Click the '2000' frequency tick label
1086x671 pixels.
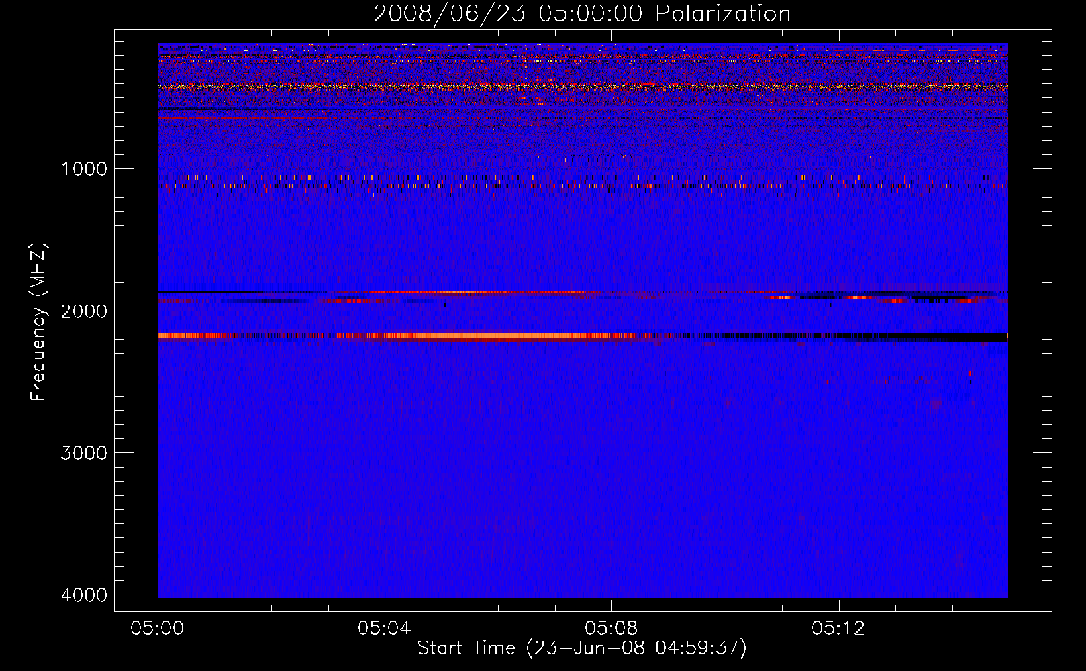click(x=84, y=311)
